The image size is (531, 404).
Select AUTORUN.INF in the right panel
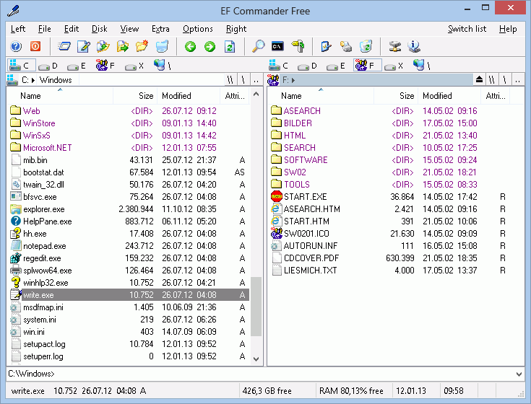[x=389, y=246]
